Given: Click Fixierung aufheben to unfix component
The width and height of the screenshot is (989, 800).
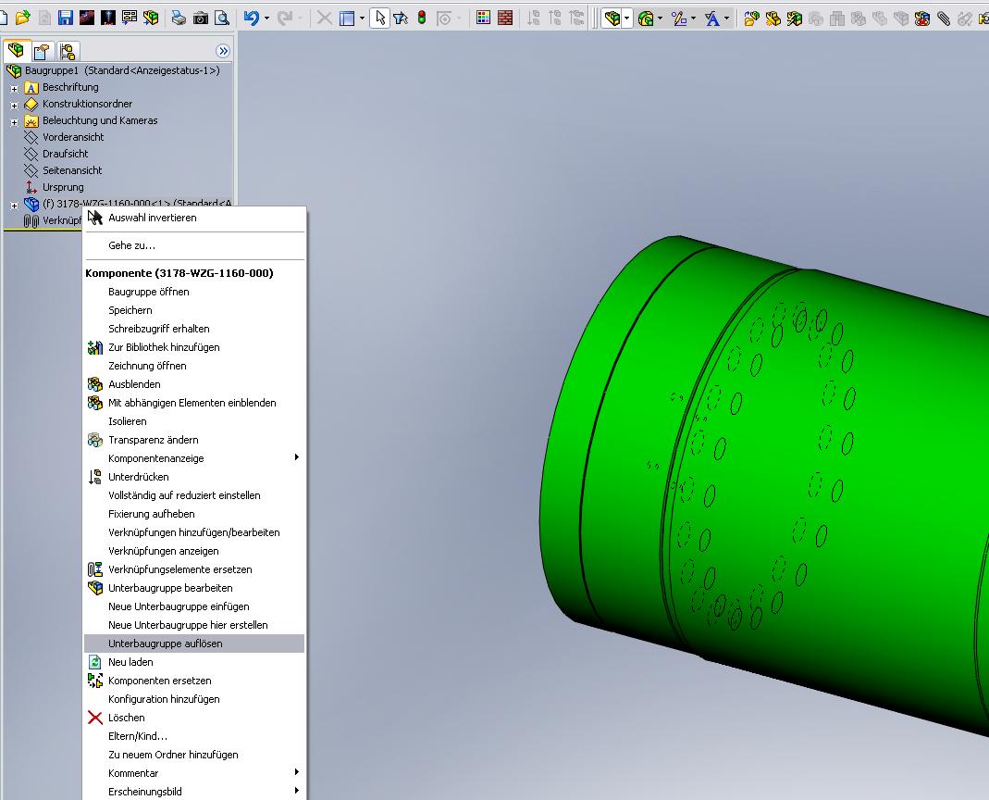Looking at the screenshot, I should [x=152, y=514].
